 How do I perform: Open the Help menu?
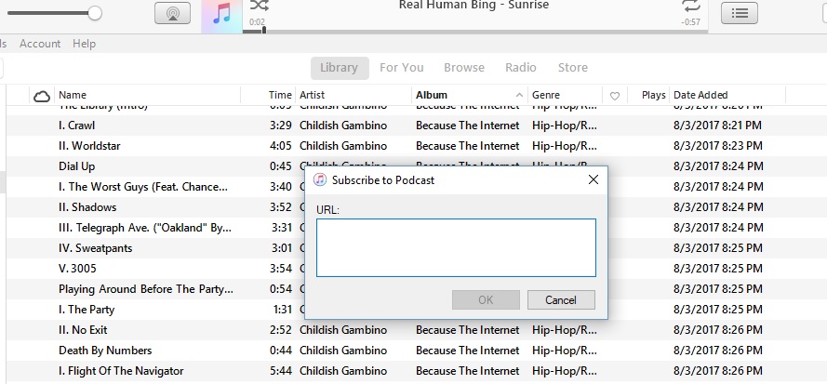click(x=84, y=44)
